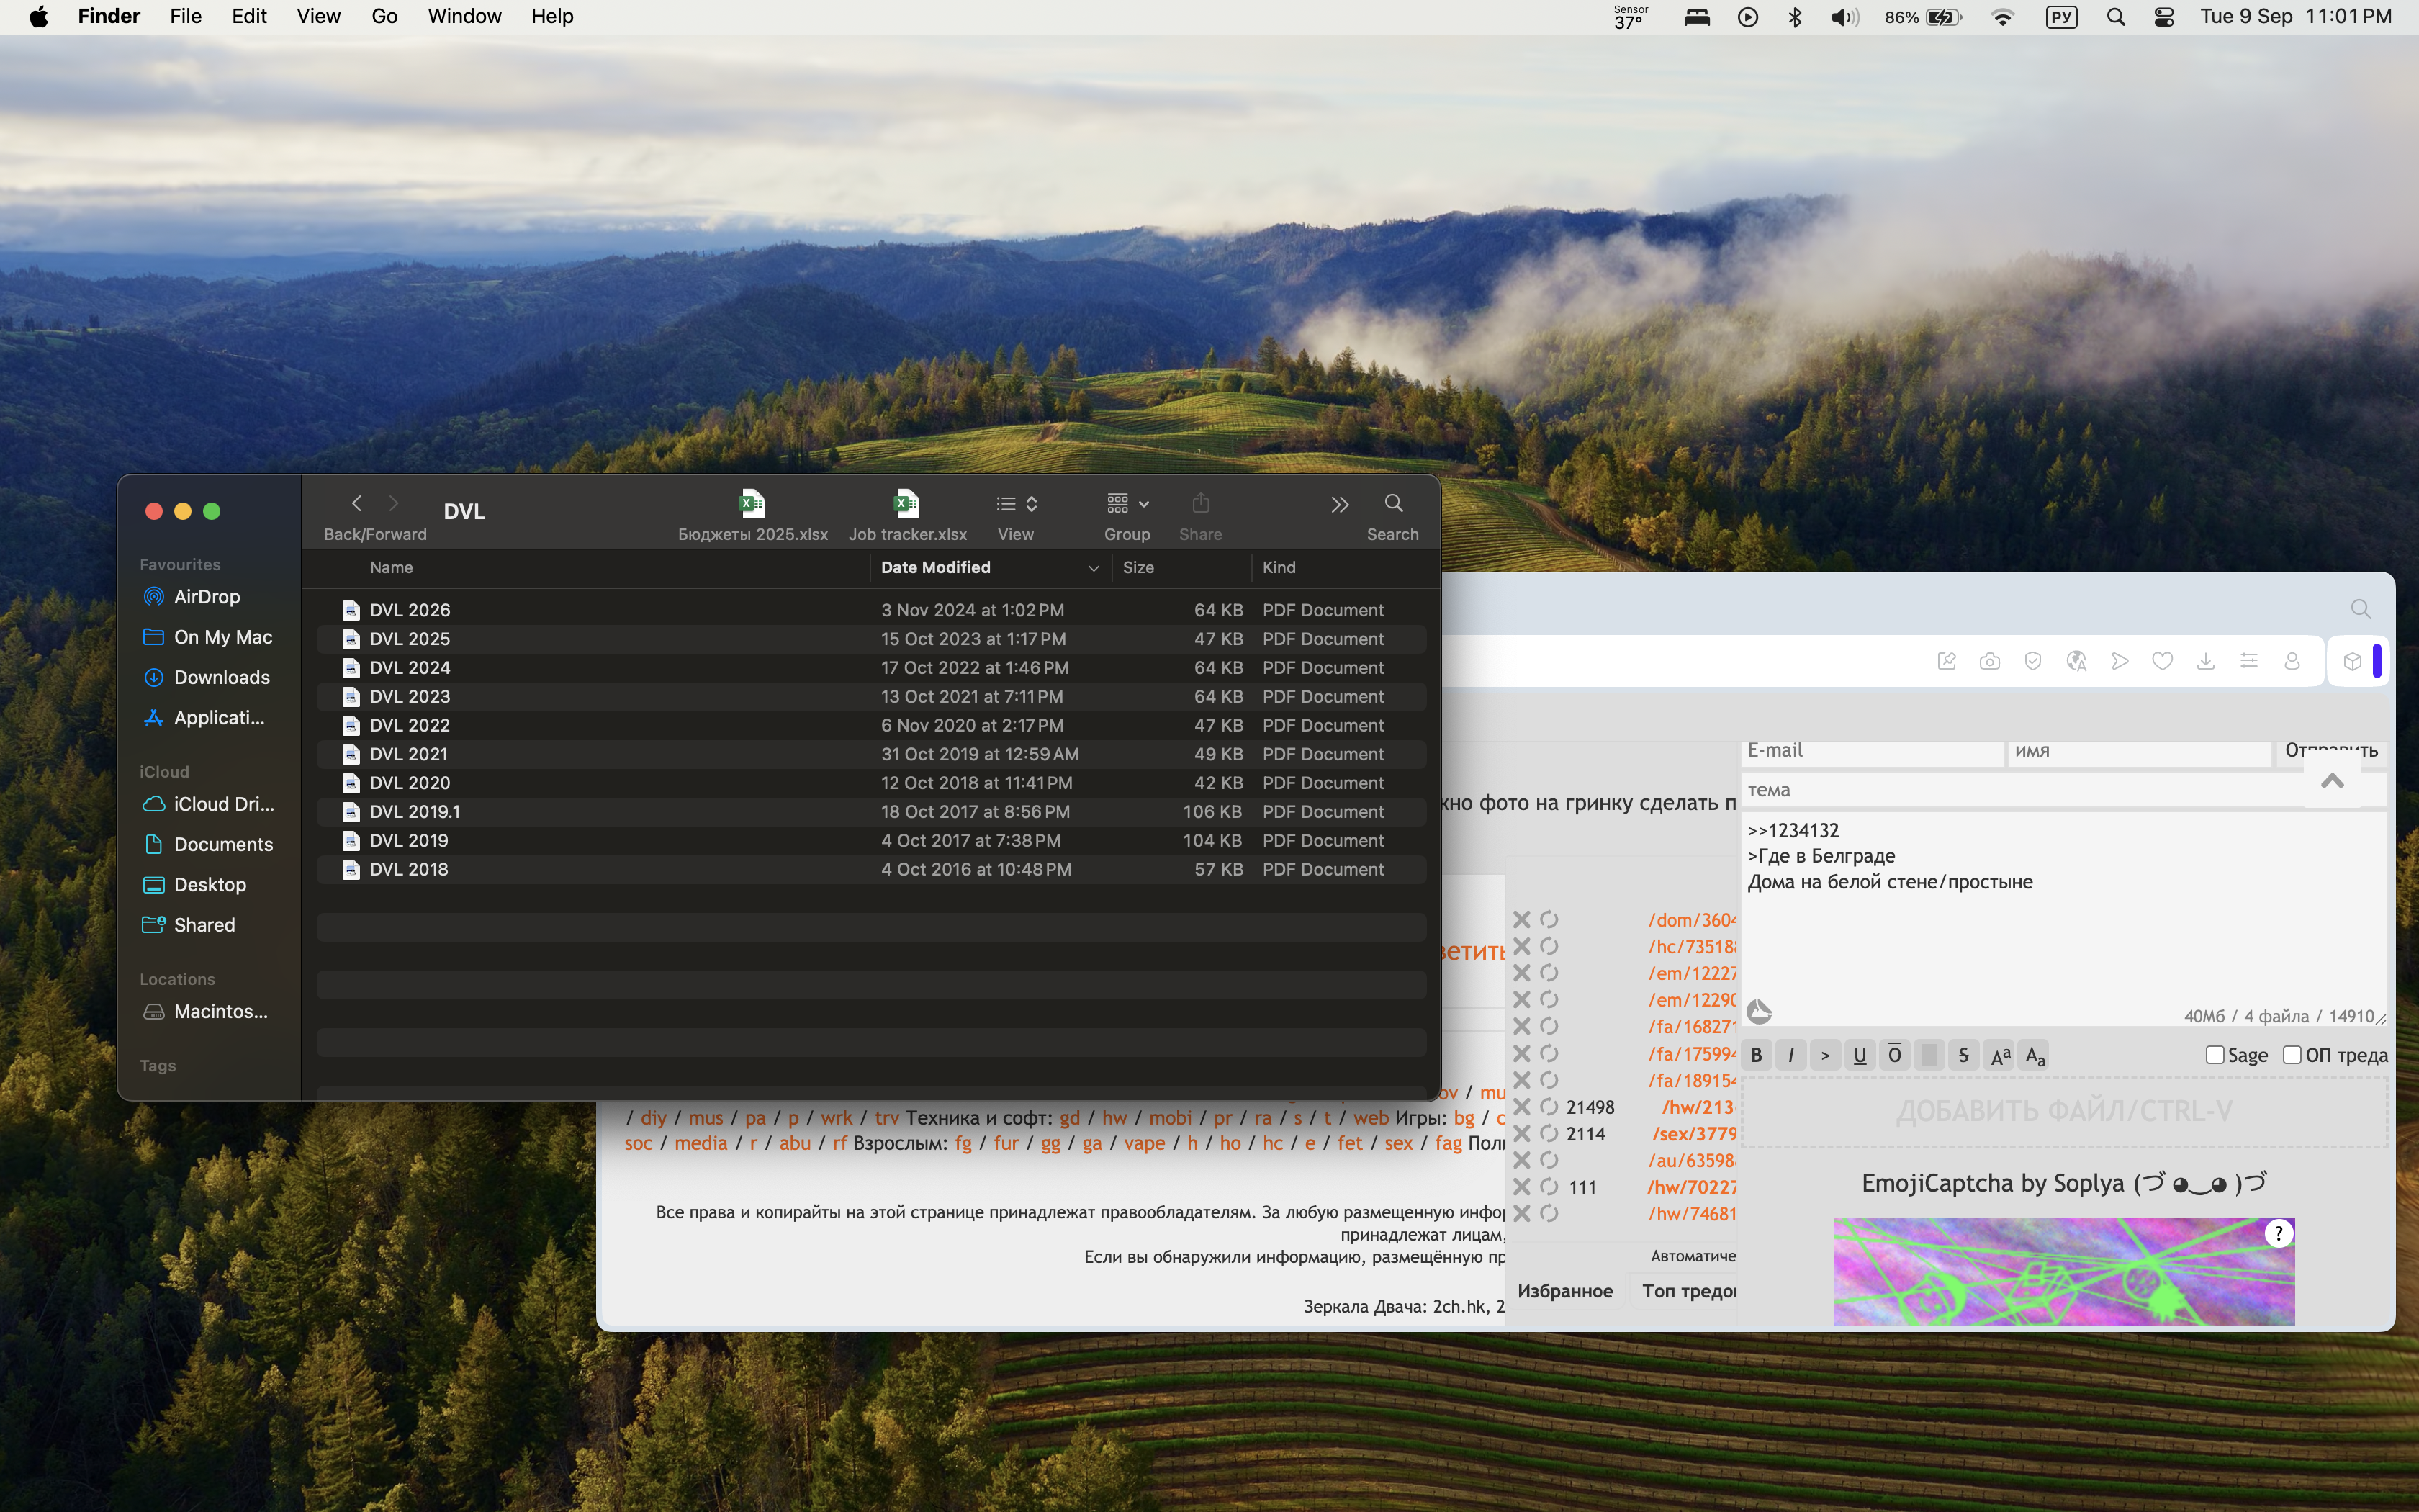Image resolution: width=2419 pixels, height=1512 pixels.
Task: Apply superscript formatting button
Action: tap(2000, 1055)
